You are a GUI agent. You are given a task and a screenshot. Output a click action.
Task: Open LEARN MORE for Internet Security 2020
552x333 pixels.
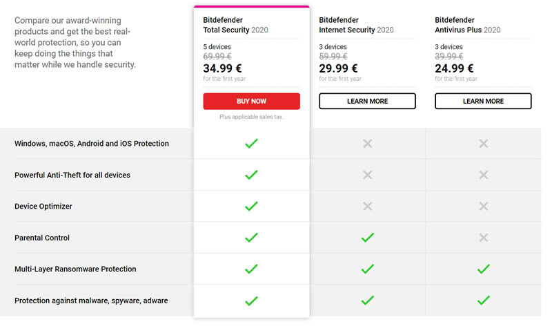coord(367,101)
